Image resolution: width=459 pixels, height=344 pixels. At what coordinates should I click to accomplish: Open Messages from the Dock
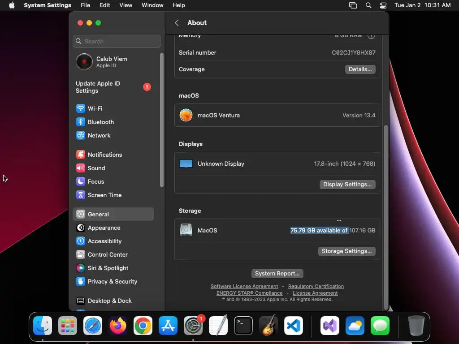380,326
